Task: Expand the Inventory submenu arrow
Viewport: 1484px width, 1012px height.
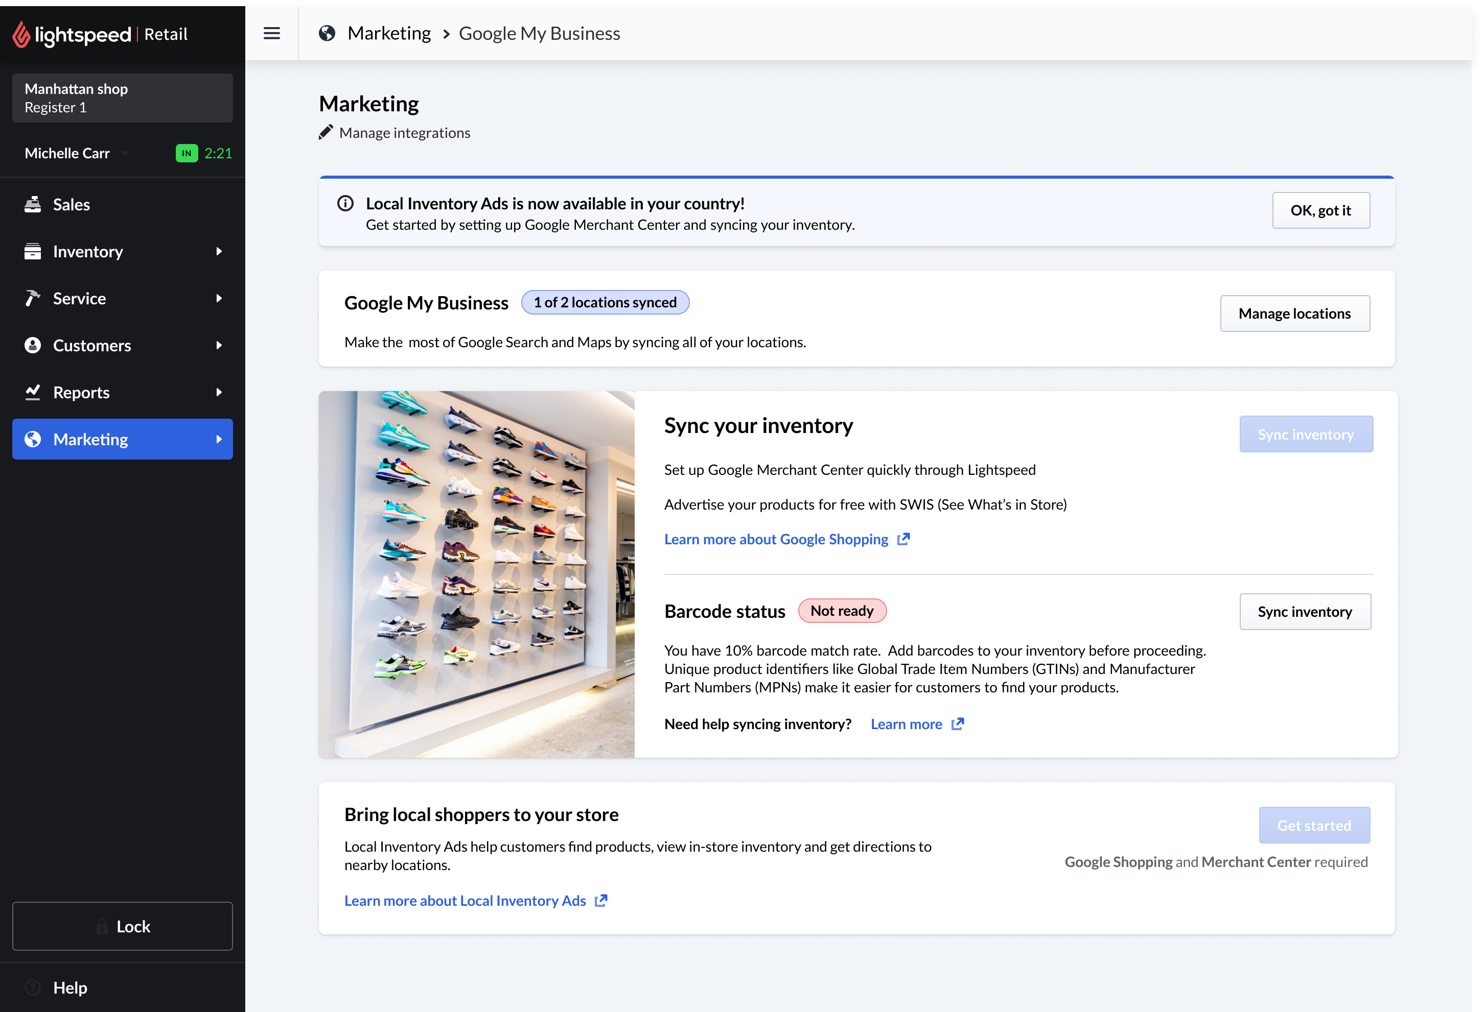Action: [x=219, y=251]
